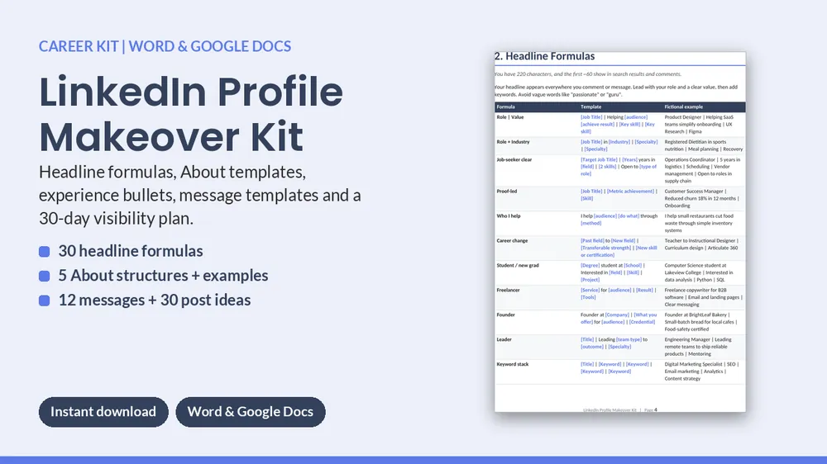Click the 'Page 4' footer of the preview
Viewport: 827px width, 464px height.
[x=651, y=410]
